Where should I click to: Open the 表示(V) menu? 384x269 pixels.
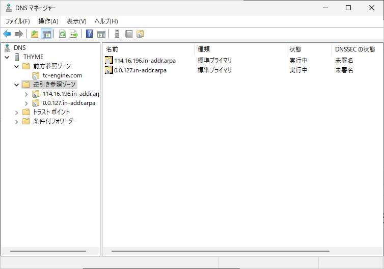point(77,21)
